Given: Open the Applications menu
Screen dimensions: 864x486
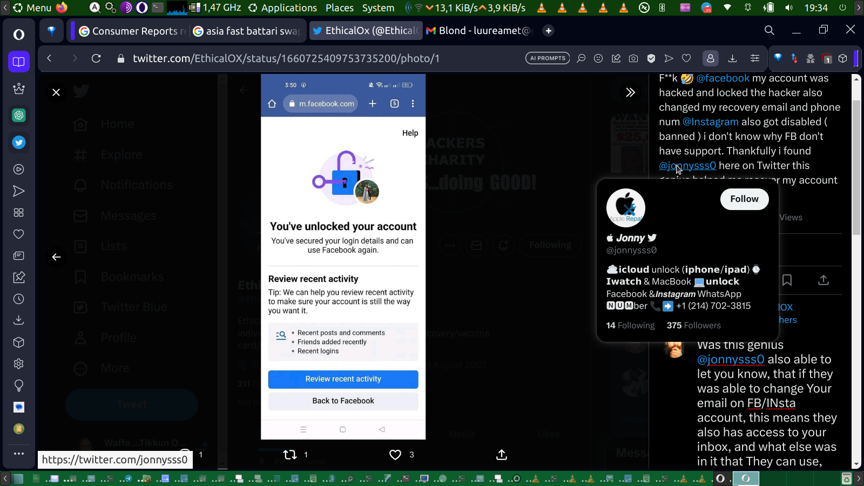Looking at the screenshot, I should click(x=283, y=8).
